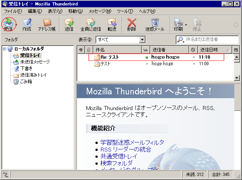Open the ツール(T) menu
Screen dimensions: 242x180
[x=125, y=11]
